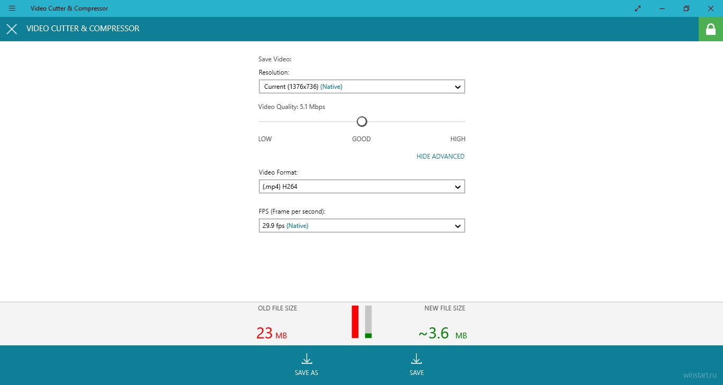Click the green new-size bar in chart
723x385 pixels.
click(368, 335)
